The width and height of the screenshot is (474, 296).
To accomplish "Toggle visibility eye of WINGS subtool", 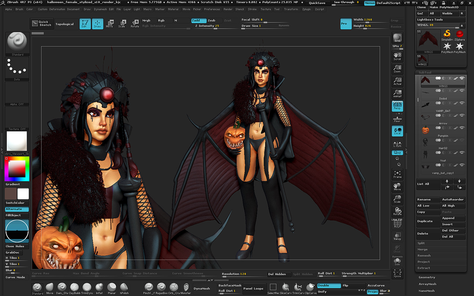I will click(462, 78).
